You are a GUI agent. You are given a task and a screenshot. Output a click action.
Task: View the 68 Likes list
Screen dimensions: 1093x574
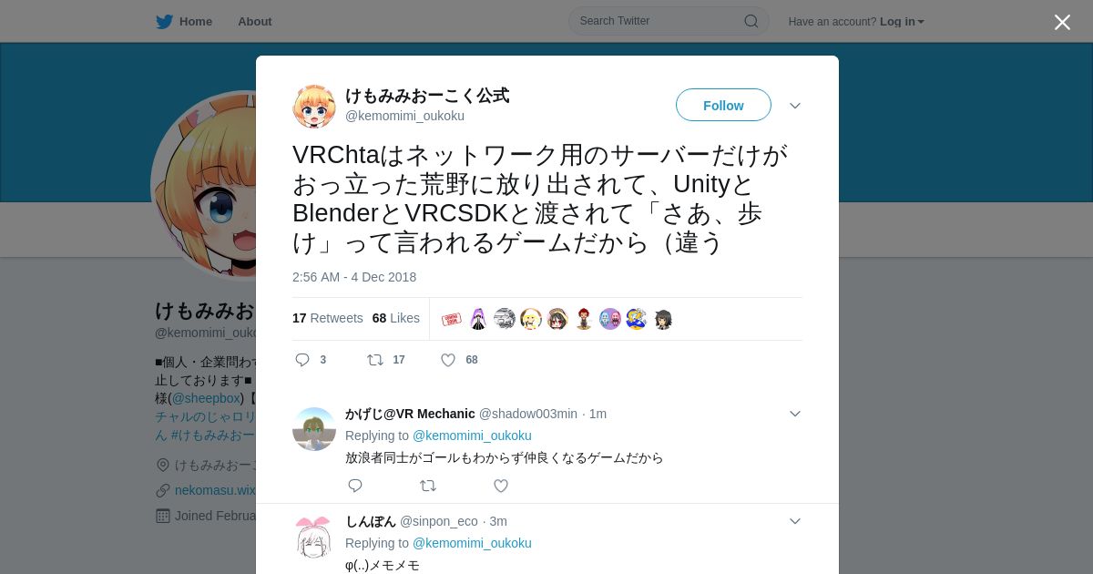tap(396, 318)
